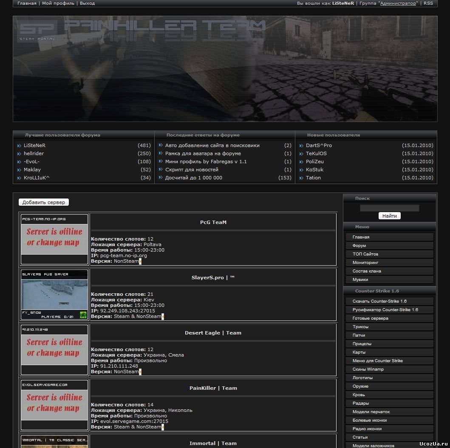Open new user Tation profile

click(313, 178)
